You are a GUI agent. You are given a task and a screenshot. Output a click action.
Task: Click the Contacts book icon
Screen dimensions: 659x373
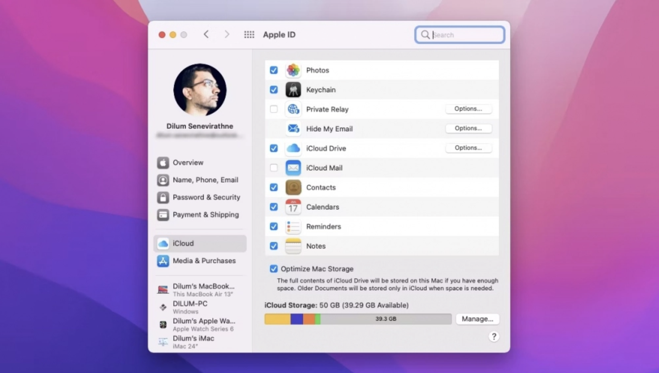[293, 187]
